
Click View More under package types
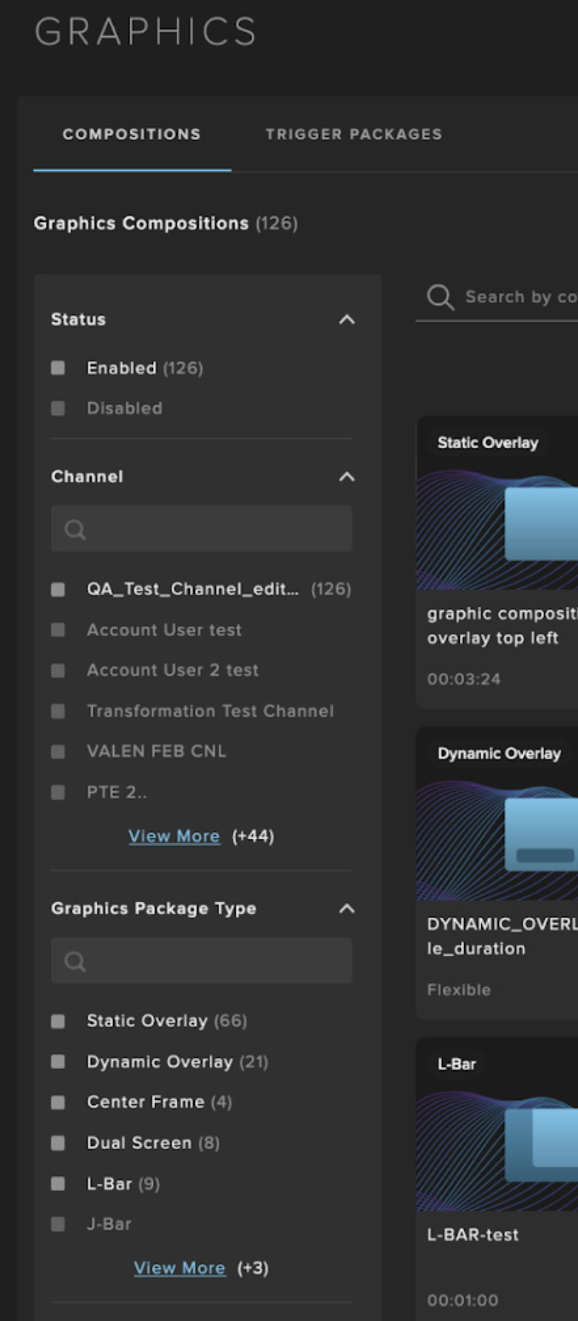point(180,1268)
